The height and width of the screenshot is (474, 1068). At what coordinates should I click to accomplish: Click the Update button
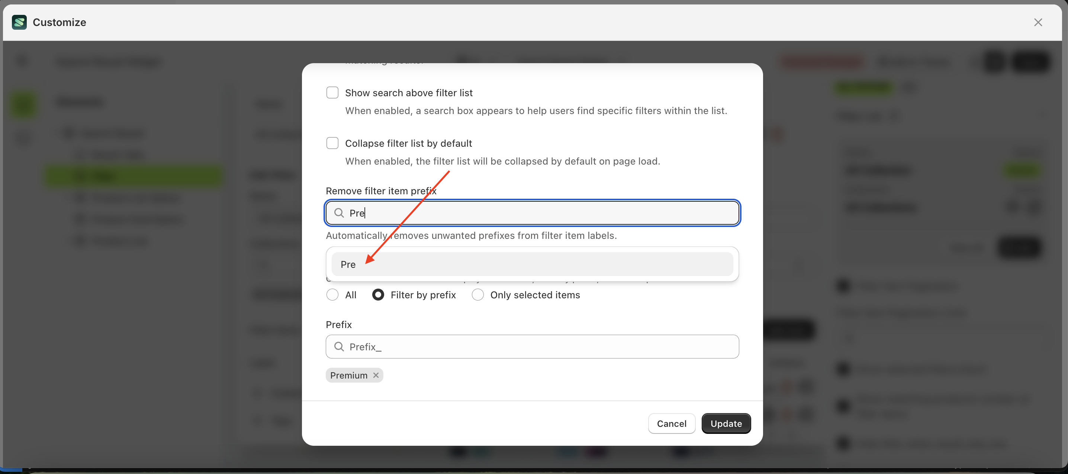coord(726,423)
